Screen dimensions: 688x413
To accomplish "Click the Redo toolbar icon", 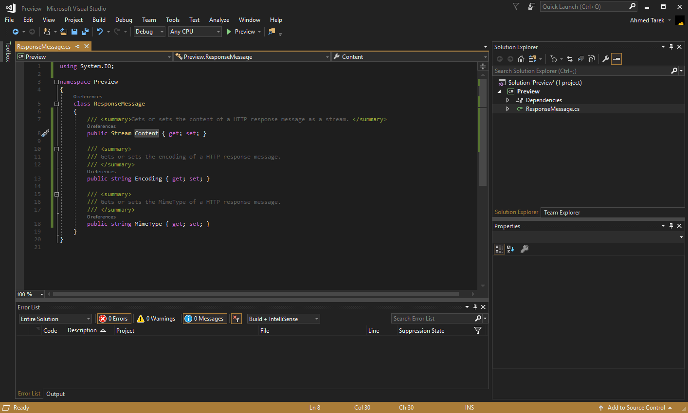I will 117,32.
